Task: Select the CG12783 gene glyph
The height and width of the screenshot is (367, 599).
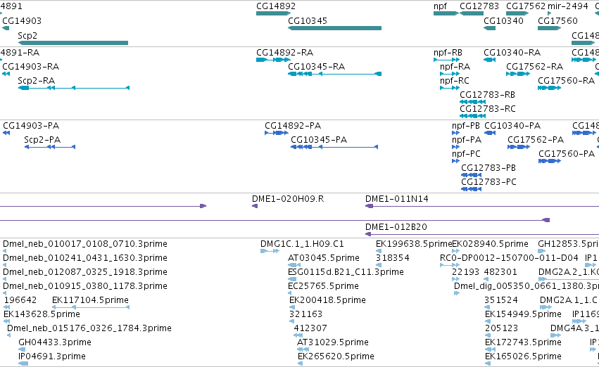Action: (x=472, y=13)
